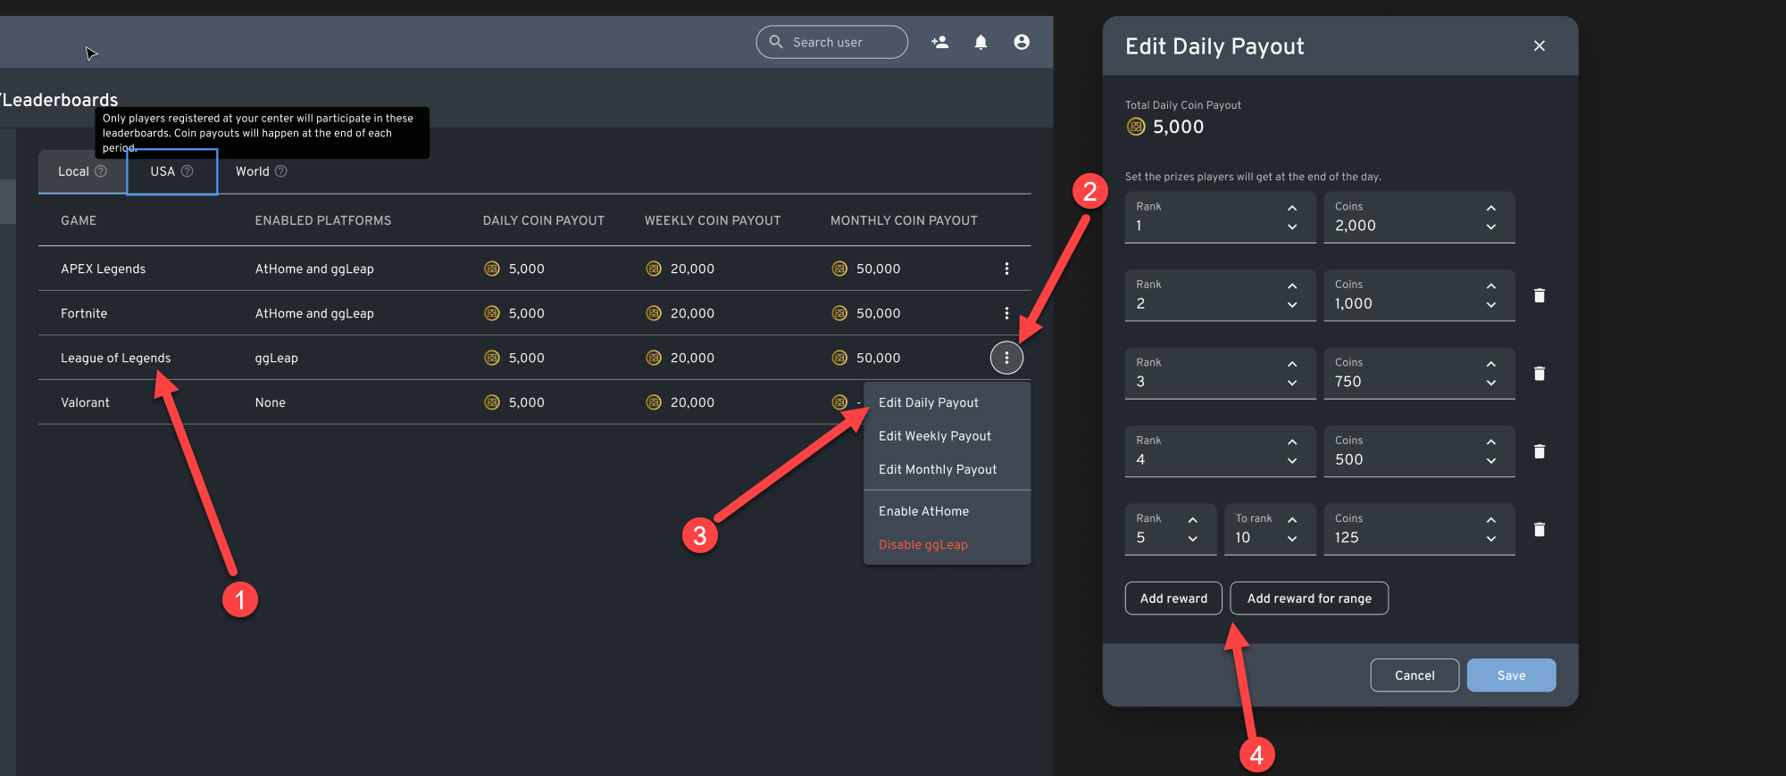Screen dimensions: 1786x776
Task: Open notifications bell icon
Action: (981, 42)
